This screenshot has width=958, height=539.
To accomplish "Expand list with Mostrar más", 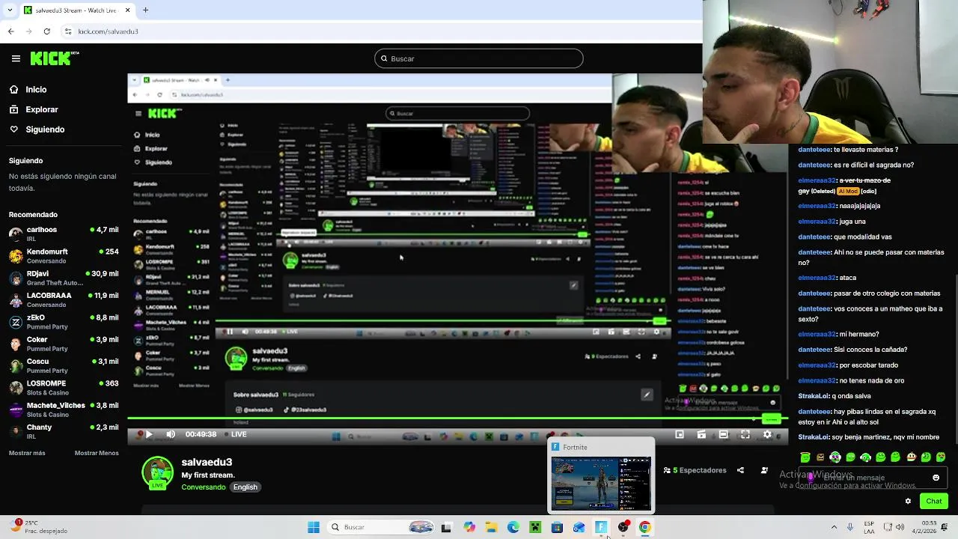I will [x=27, y=453].
